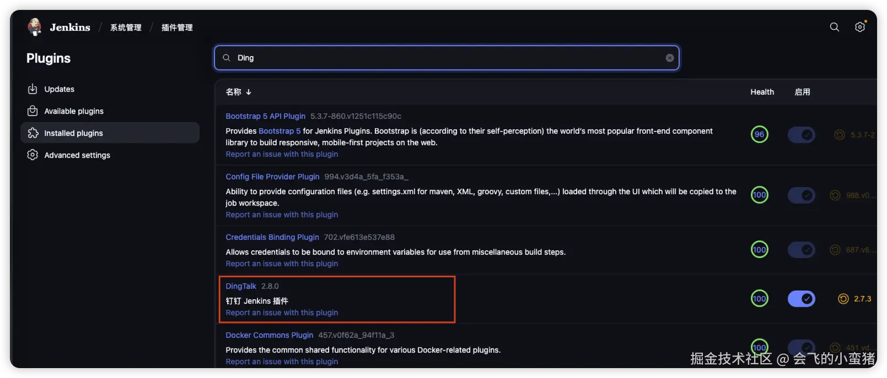Click the Health column header

[762, 92]
